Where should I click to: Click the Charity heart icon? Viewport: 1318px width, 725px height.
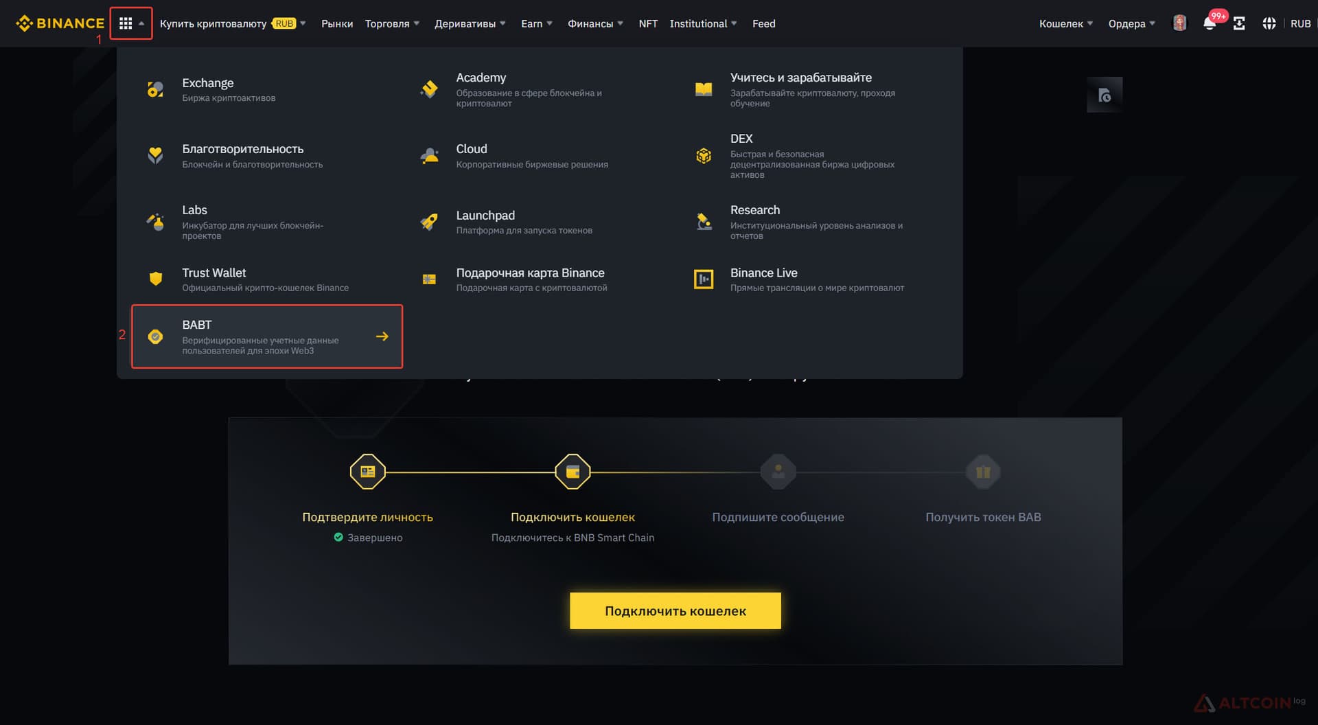(x=156, y=156)
